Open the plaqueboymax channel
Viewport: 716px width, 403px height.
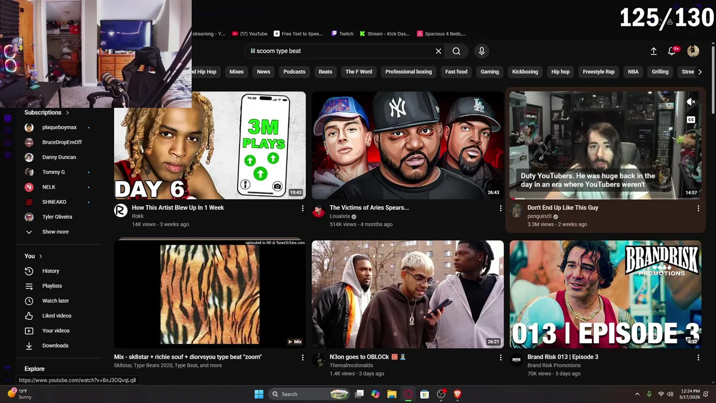coord(59,128)
